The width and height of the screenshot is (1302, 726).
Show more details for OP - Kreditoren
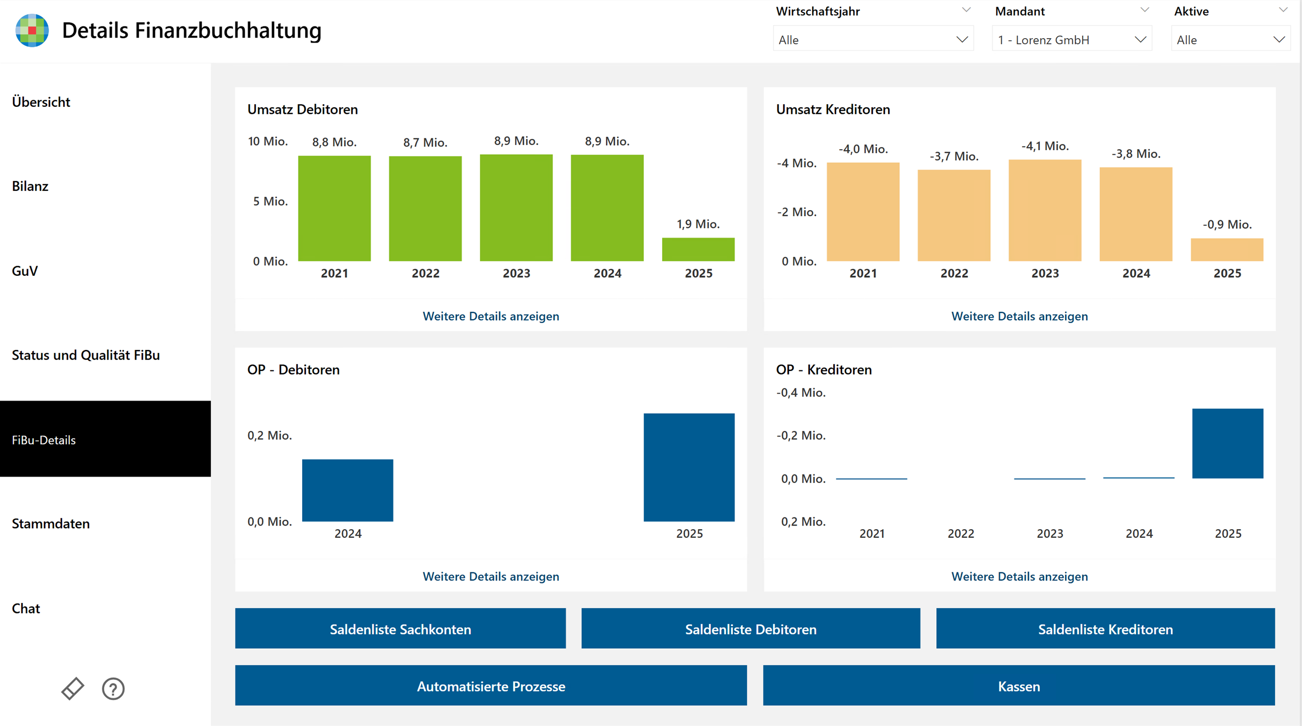pyautogui.click(x=1019, y=576)
